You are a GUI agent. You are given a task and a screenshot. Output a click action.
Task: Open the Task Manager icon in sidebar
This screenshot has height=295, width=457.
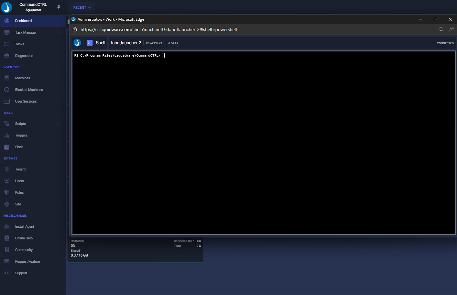coord(6,32)
